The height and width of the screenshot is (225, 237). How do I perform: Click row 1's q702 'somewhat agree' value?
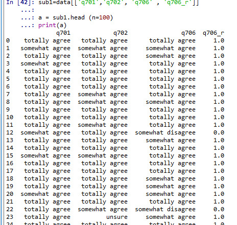(x=103, y=49)
